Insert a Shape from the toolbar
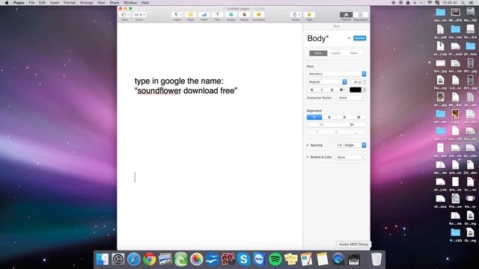 point(231,15)
